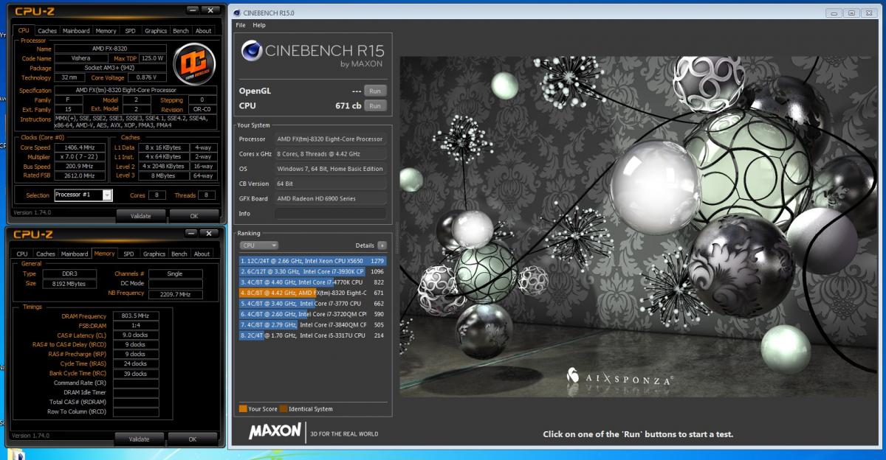Image resolution: width=886 pixels, height=460 pixels.
Task: Open Caches tab in bottom CPU-Z window
Action: pyautogui.click(x=46, y=254)
